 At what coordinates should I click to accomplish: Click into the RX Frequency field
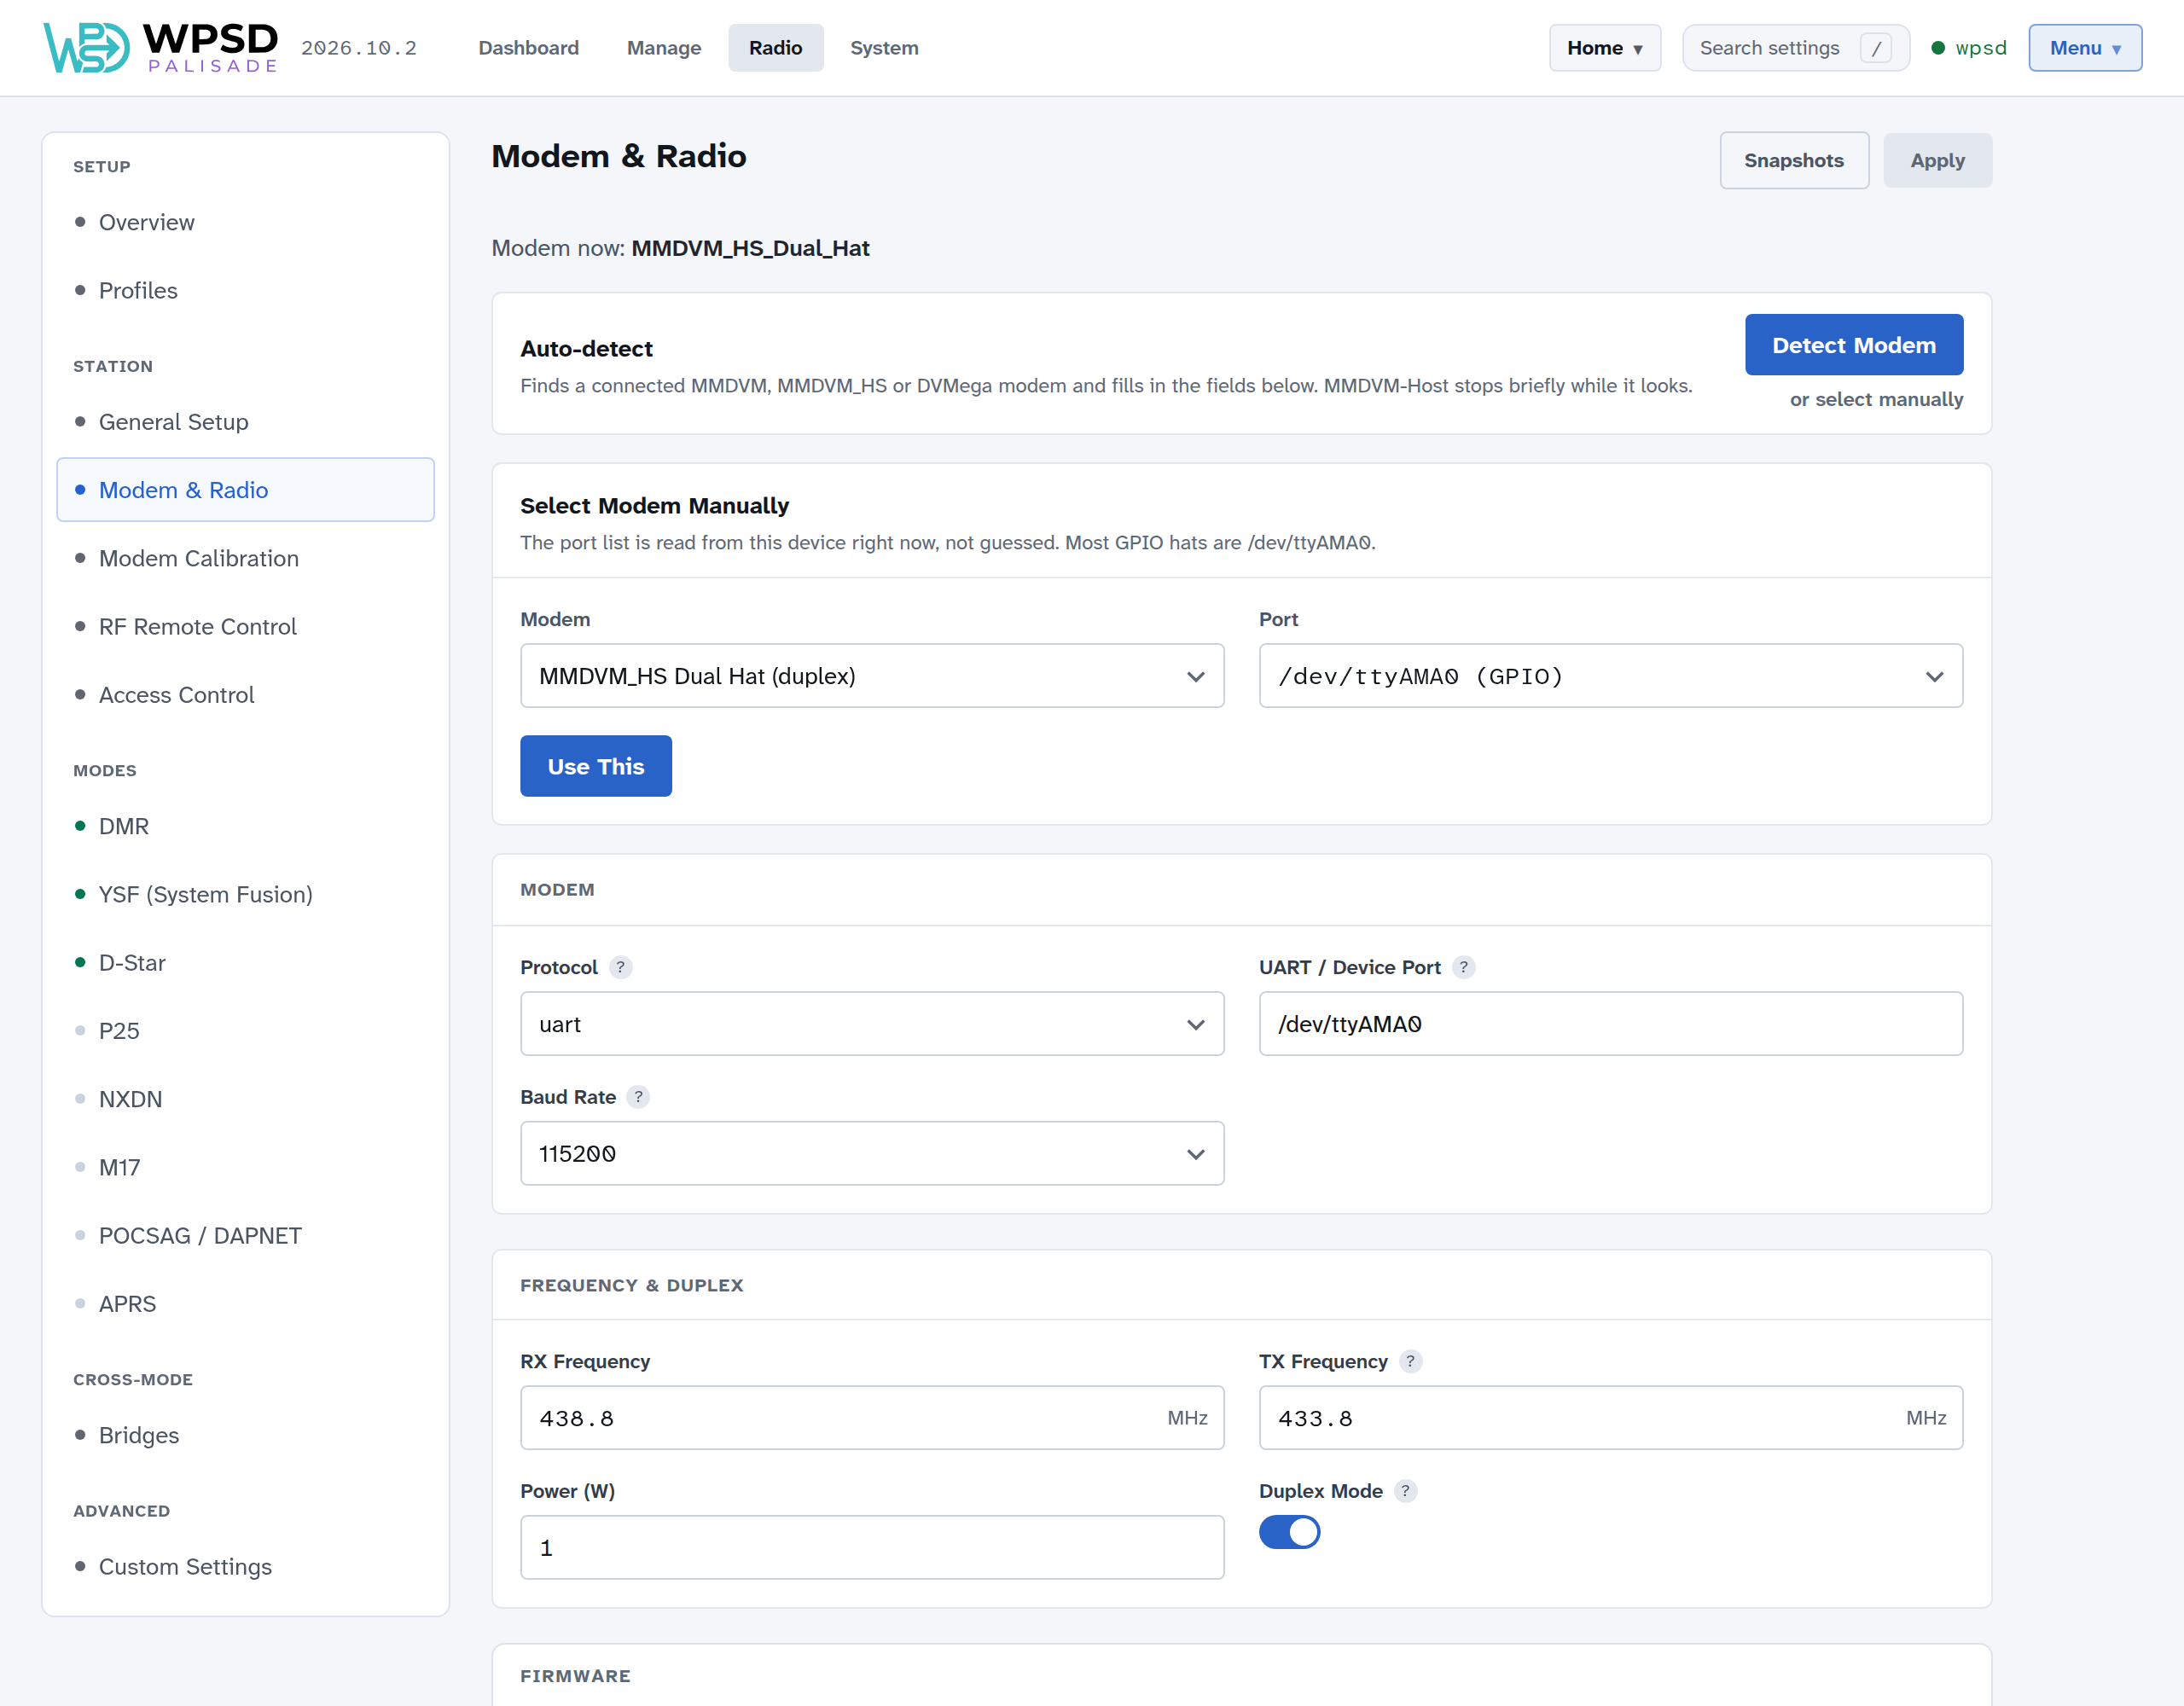click(872, 1418)
